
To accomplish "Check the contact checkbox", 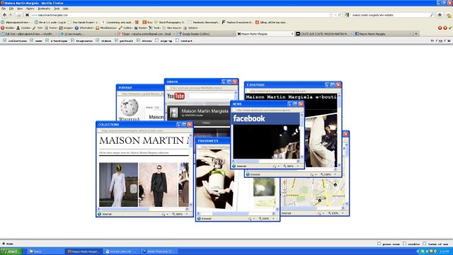I will [177, 40].
